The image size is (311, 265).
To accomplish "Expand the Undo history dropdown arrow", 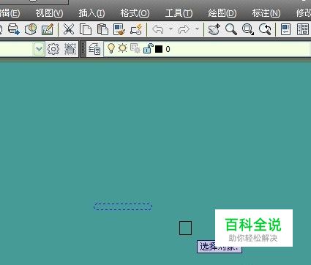I will coord(171,29).
